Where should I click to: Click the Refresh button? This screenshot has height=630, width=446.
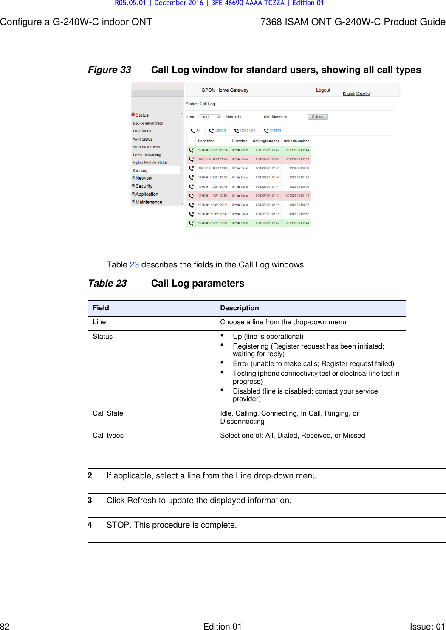(317, 116)
